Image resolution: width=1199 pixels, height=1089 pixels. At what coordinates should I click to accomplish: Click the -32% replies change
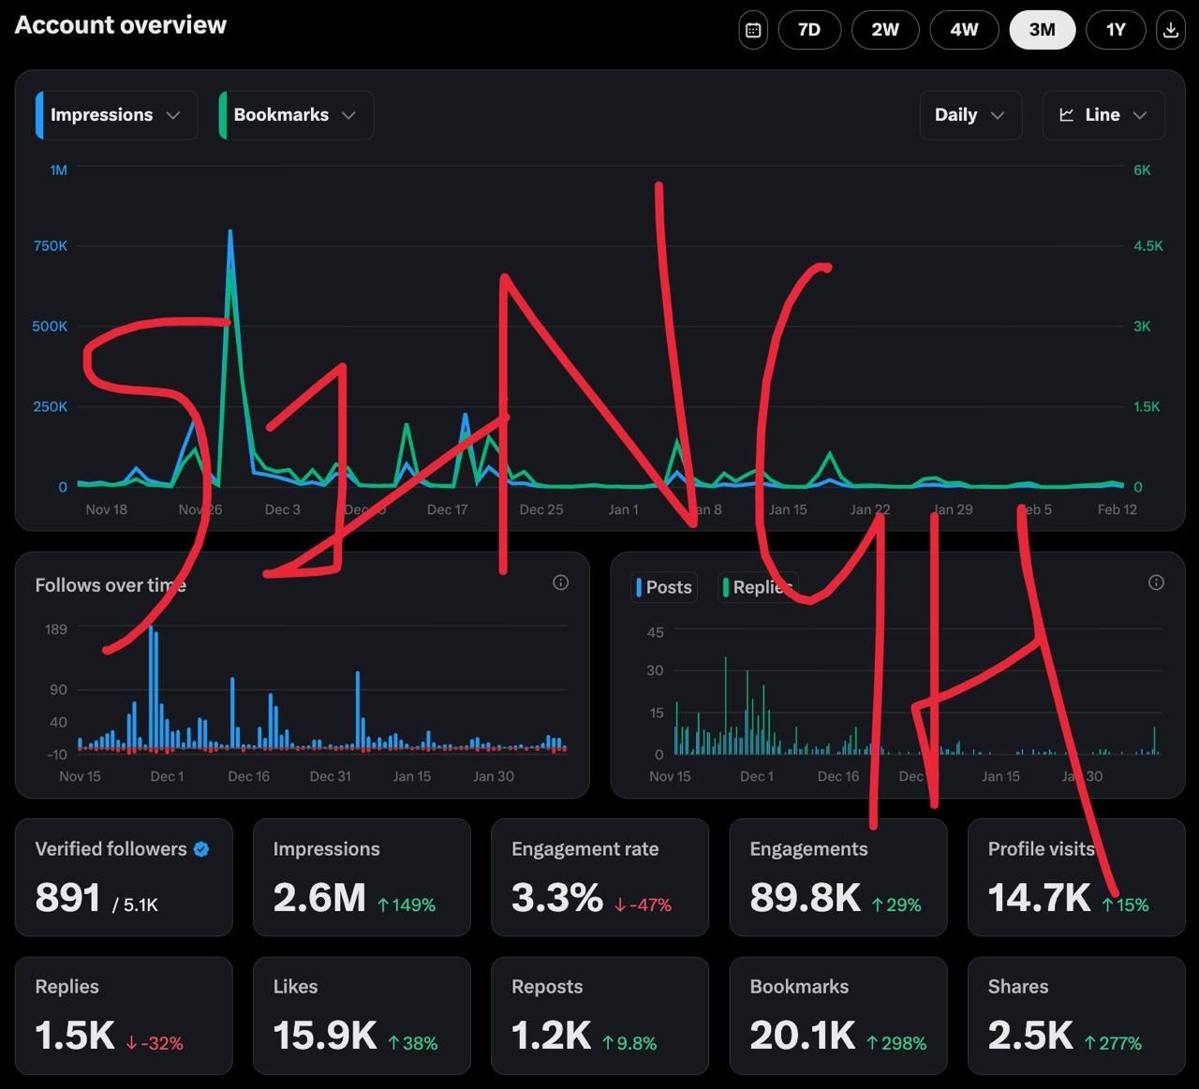(x=155, y=1042)
